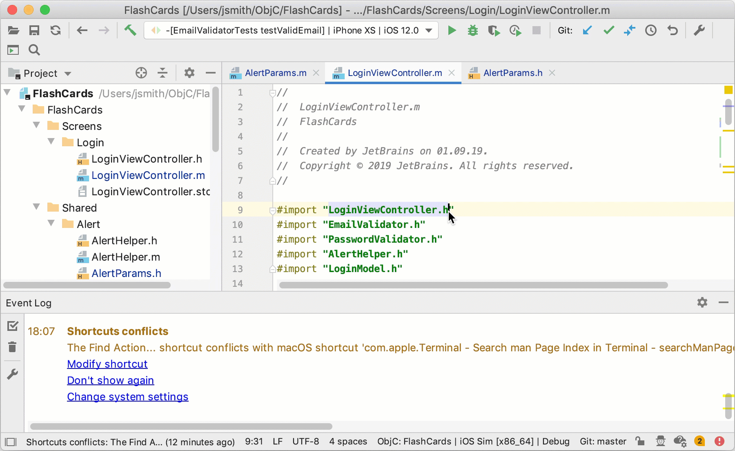Image resolution: width=735 pixels, height=451 pixels.
Task: Fold the imports block at line 9
Action: (272, 210)
